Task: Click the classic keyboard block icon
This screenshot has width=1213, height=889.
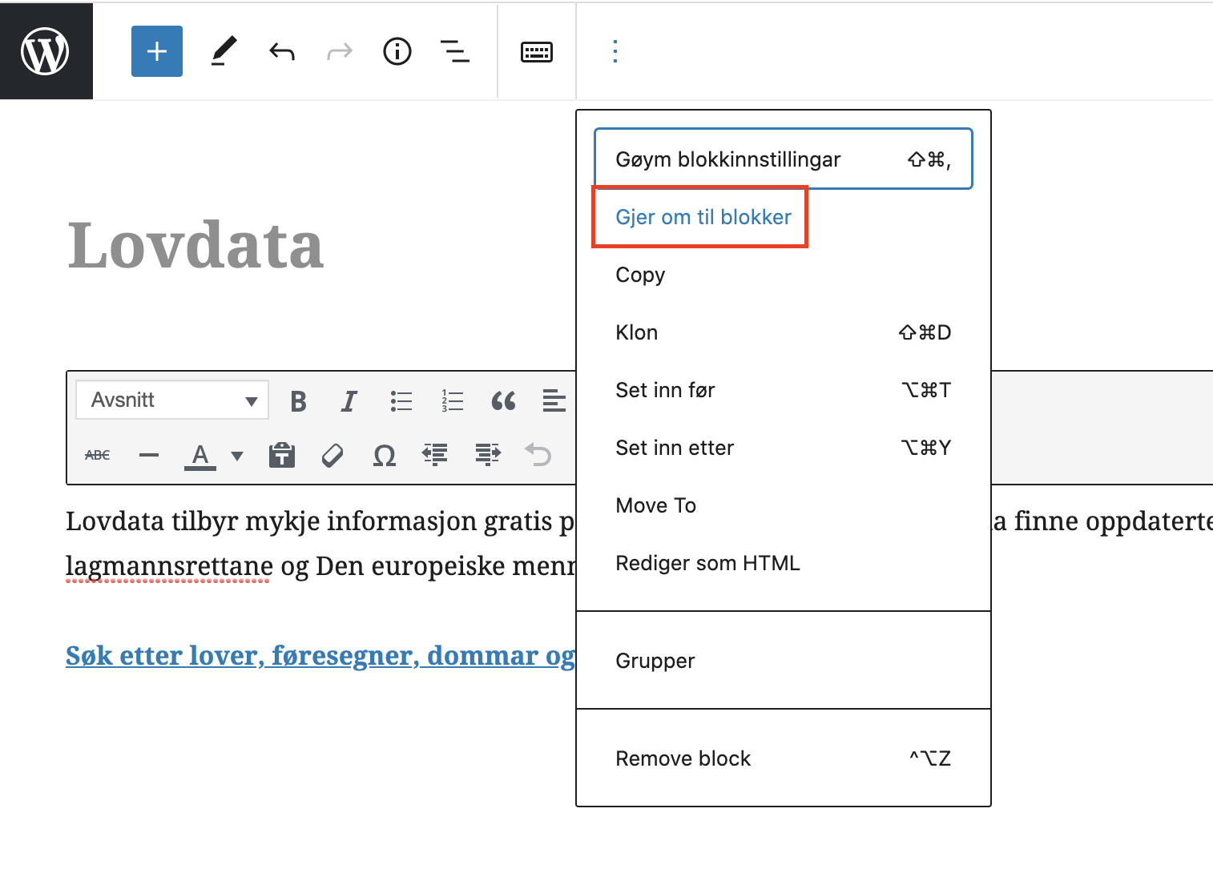Action: [537, 52]
